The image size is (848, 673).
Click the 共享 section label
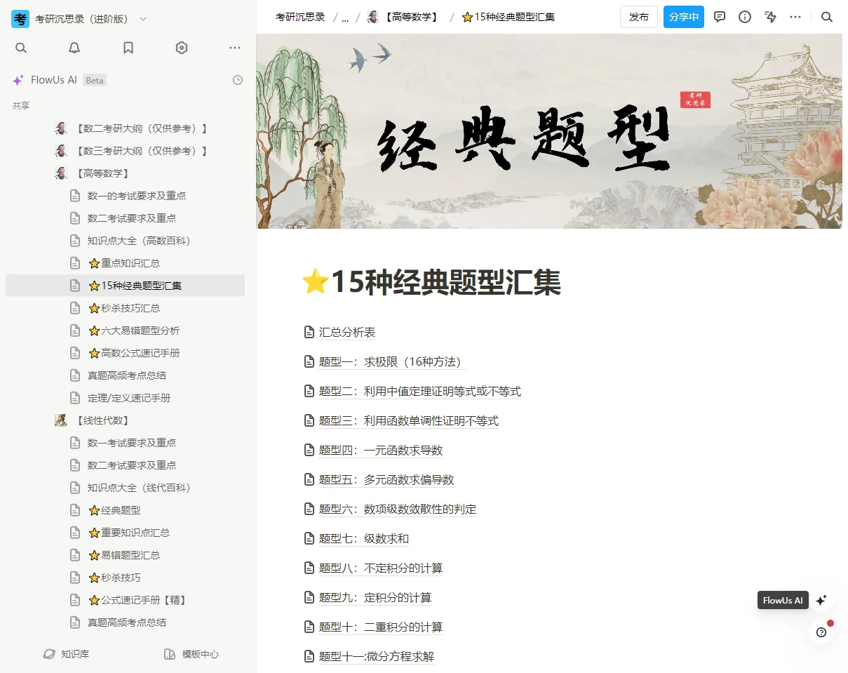tap(21, 105)
